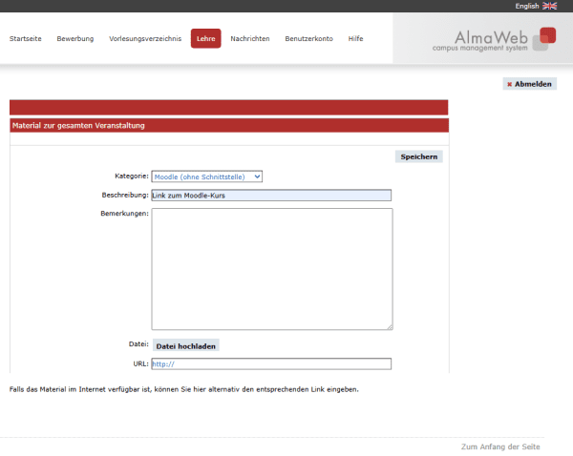Log out with the Abmelden button

(x=529, y=84)
